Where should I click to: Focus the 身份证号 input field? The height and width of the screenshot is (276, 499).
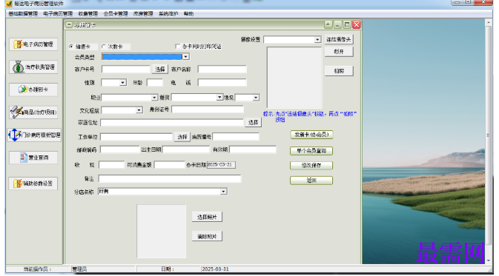tap(208, 110)
